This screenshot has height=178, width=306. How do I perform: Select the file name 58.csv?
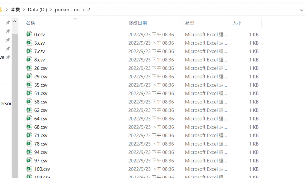41,102
